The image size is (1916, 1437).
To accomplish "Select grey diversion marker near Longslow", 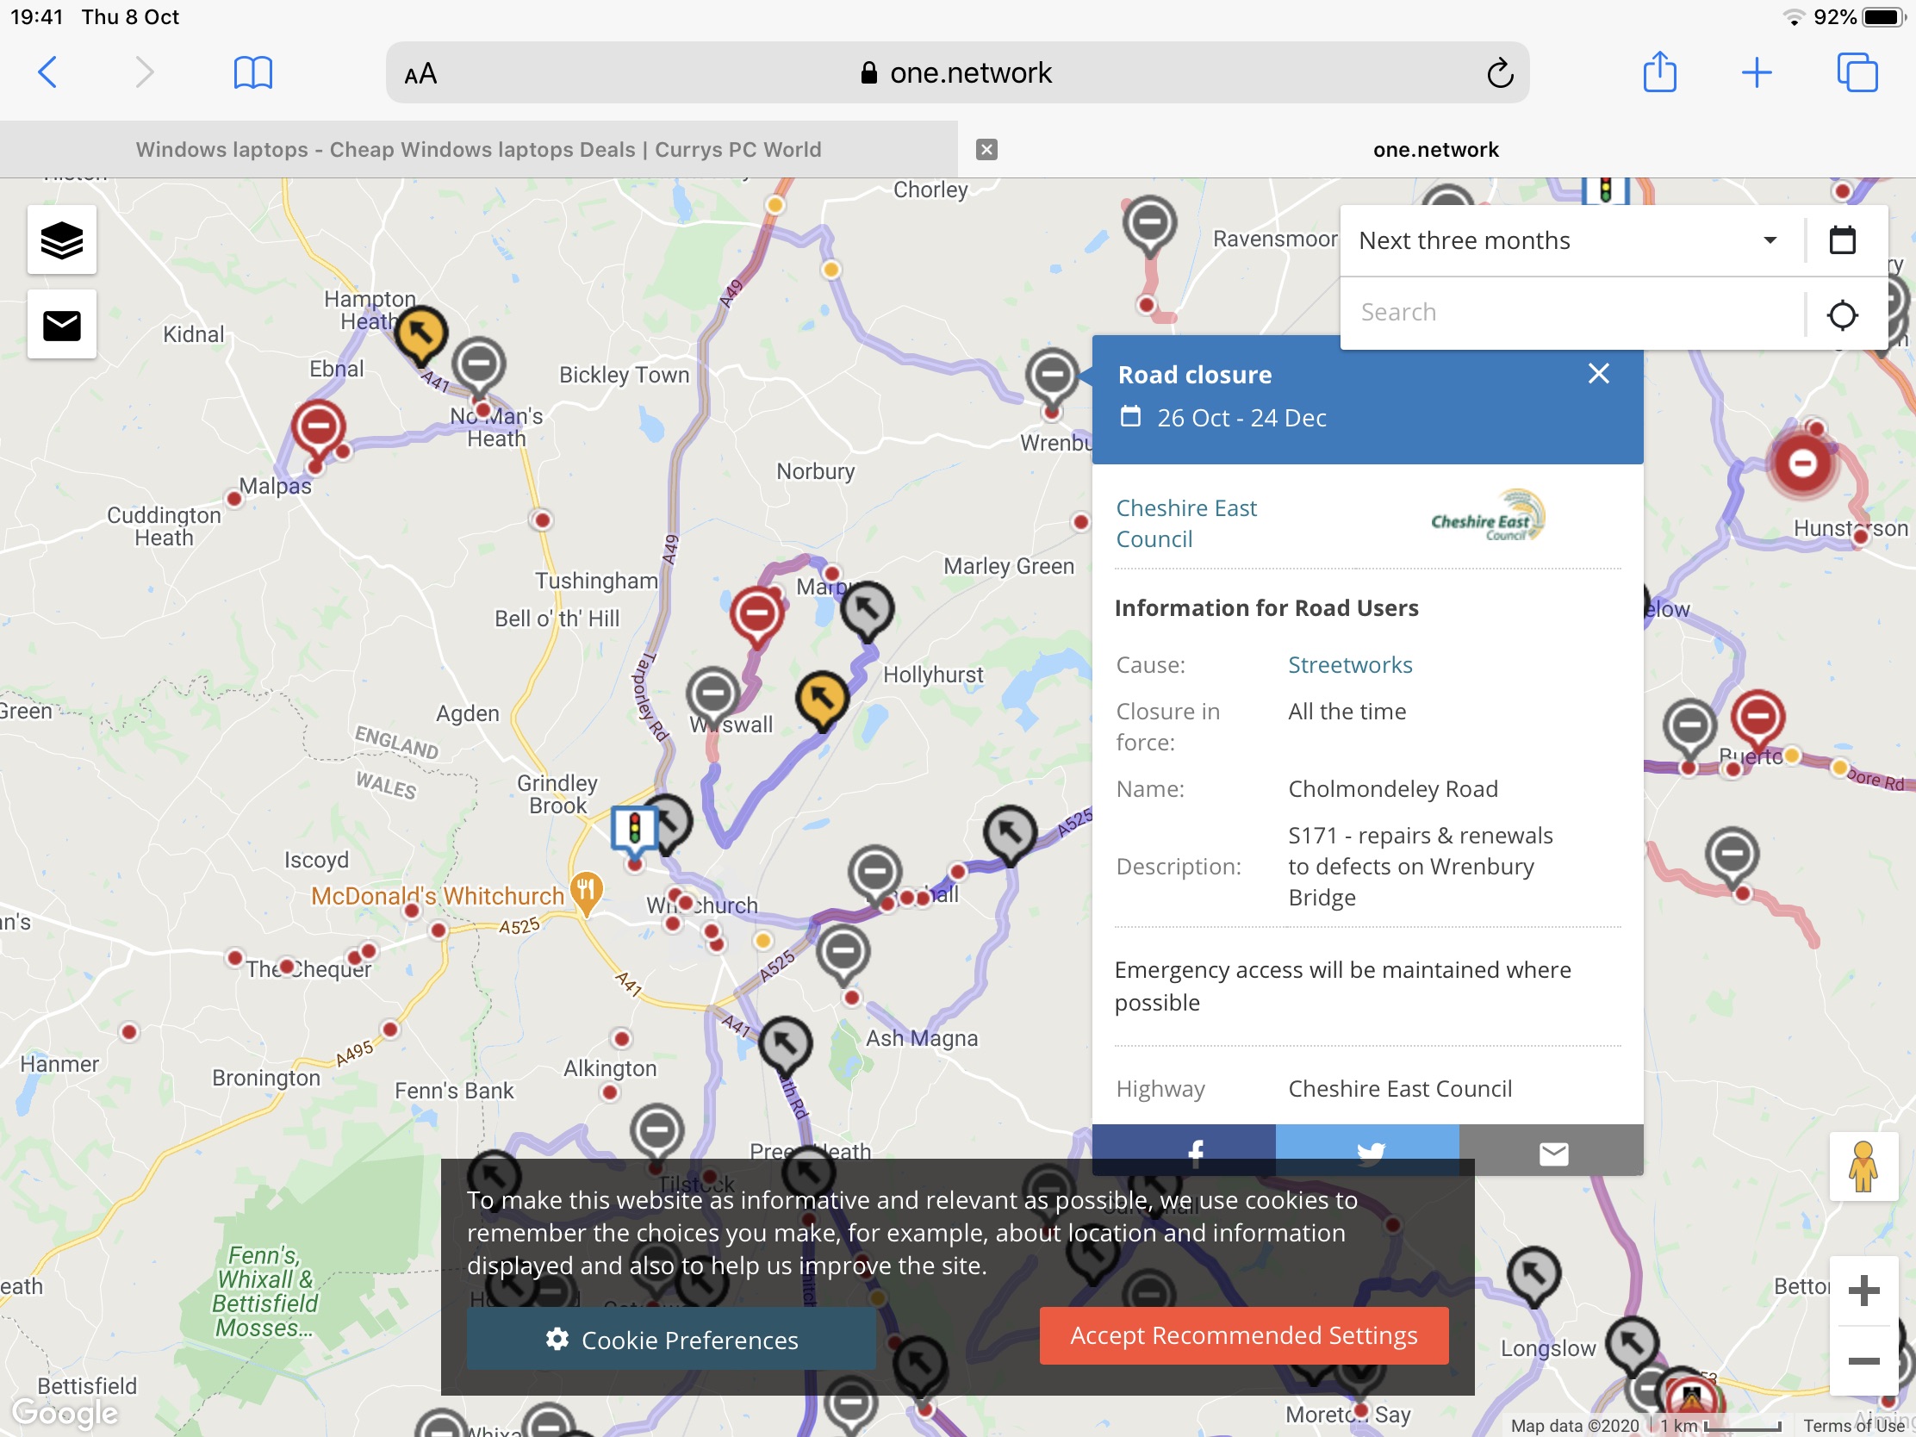I will [1533, 1276].
